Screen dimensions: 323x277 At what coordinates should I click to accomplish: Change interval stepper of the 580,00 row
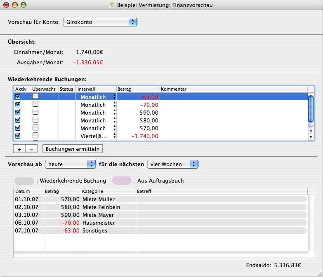click(114, 120)
